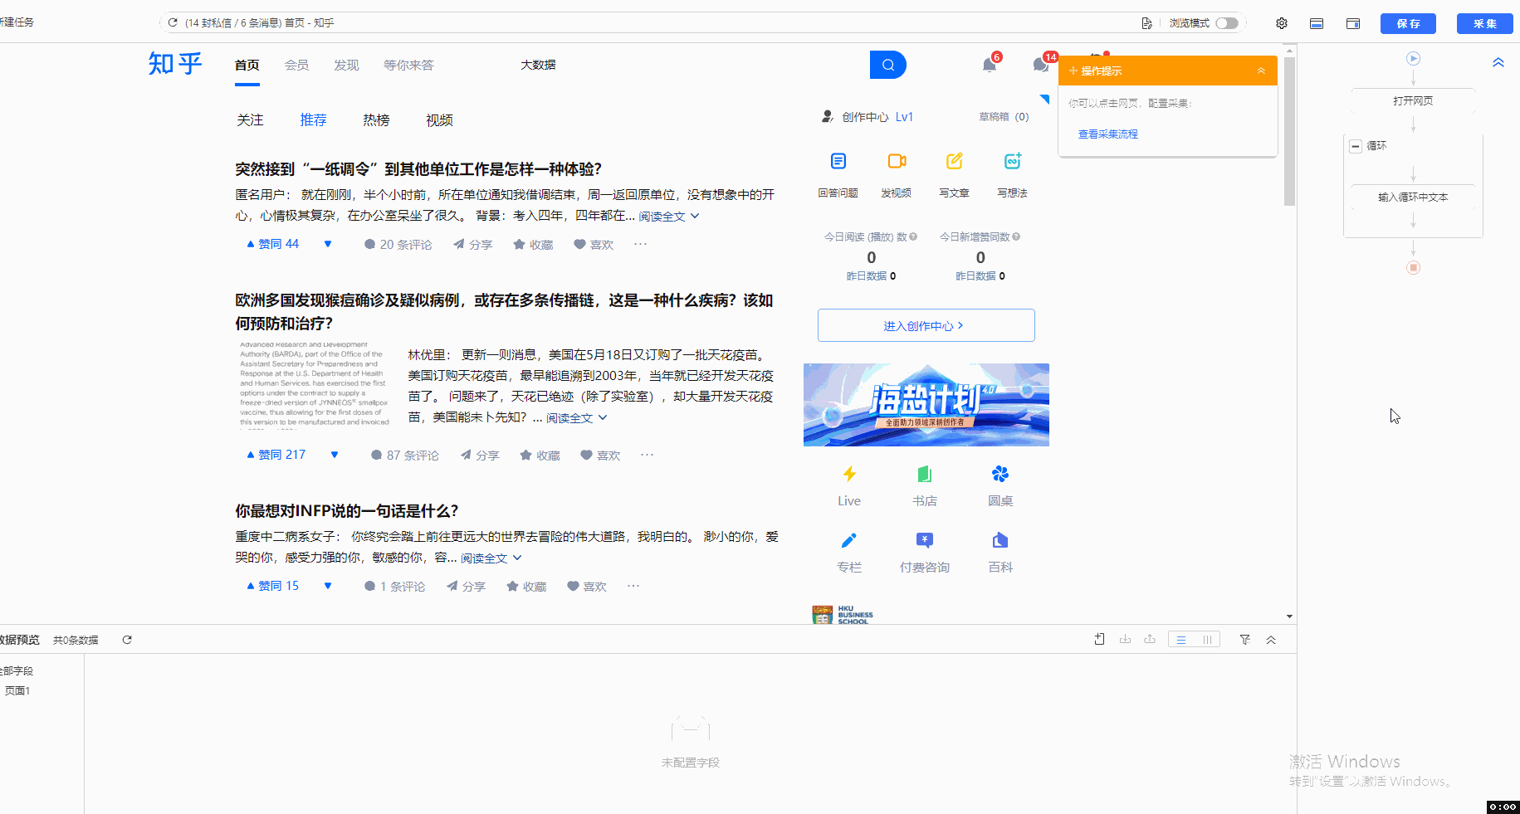Click the 保存 button
This screenshot has width=1520, height=814.
click(1408, 23)
